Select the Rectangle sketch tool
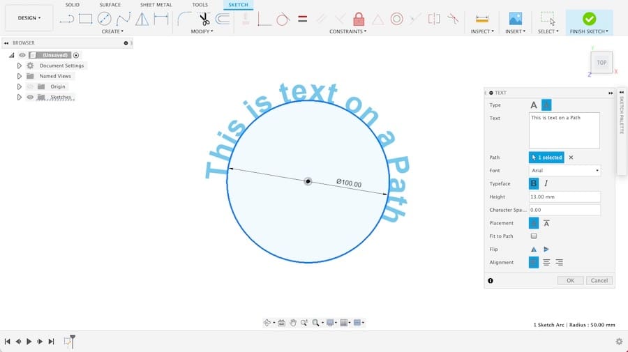This screenshot has height=352, width=628. pos(85,19)
